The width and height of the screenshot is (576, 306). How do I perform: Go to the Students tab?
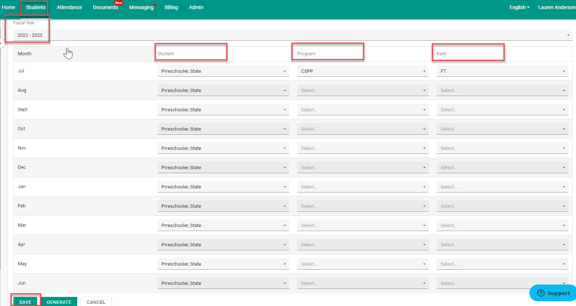[36, 7]
